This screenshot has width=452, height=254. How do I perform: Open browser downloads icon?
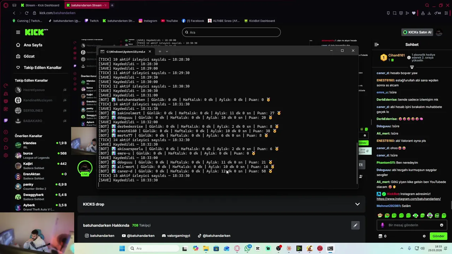coord(429,13)
